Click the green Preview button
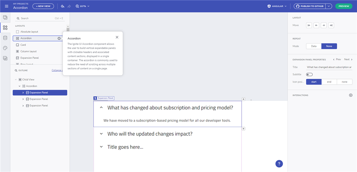 click(344, 6)
